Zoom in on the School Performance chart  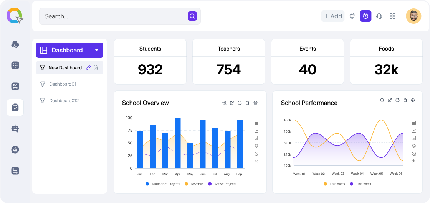(382, 100)
